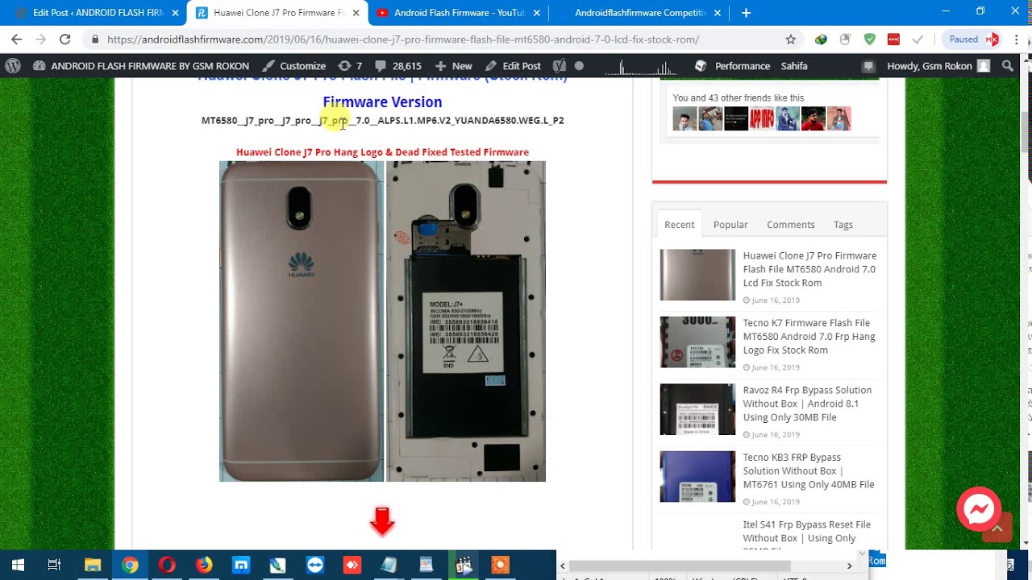
Task: View the site stats graph in admin bar
Action: coord(641,66)
